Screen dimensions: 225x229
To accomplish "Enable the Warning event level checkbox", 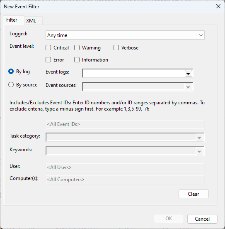I will (x=77, y=48).
